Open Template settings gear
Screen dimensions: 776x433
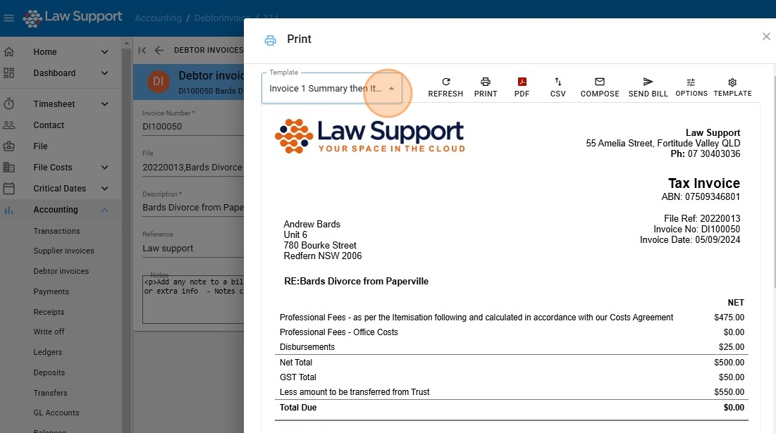(732, 87)
